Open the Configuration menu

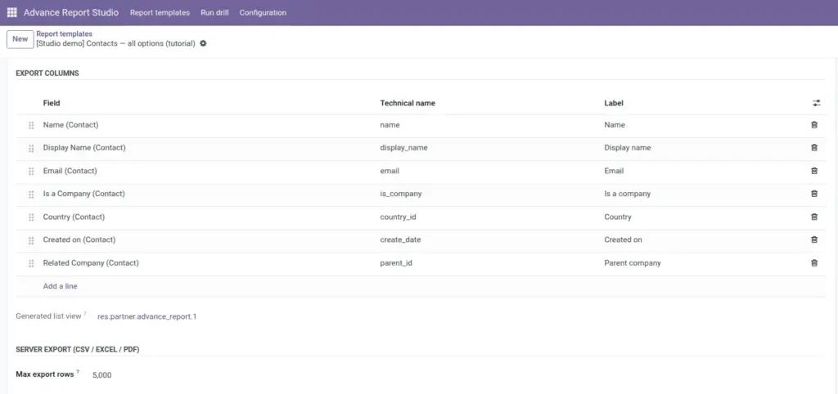(x=263, y=12)
